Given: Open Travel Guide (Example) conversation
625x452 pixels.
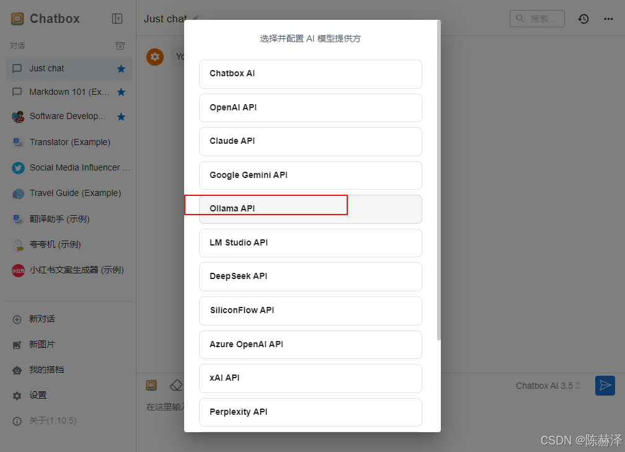Looking at the screenshot, I should tap(69, 193).
